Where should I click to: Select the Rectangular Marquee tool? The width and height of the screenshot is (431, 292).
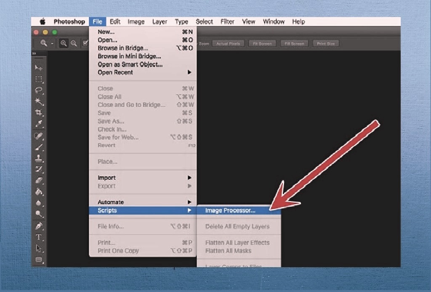39,79
